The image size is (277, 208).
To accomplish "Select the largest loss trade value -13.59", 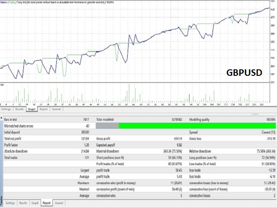I will [x=271, y=170].
